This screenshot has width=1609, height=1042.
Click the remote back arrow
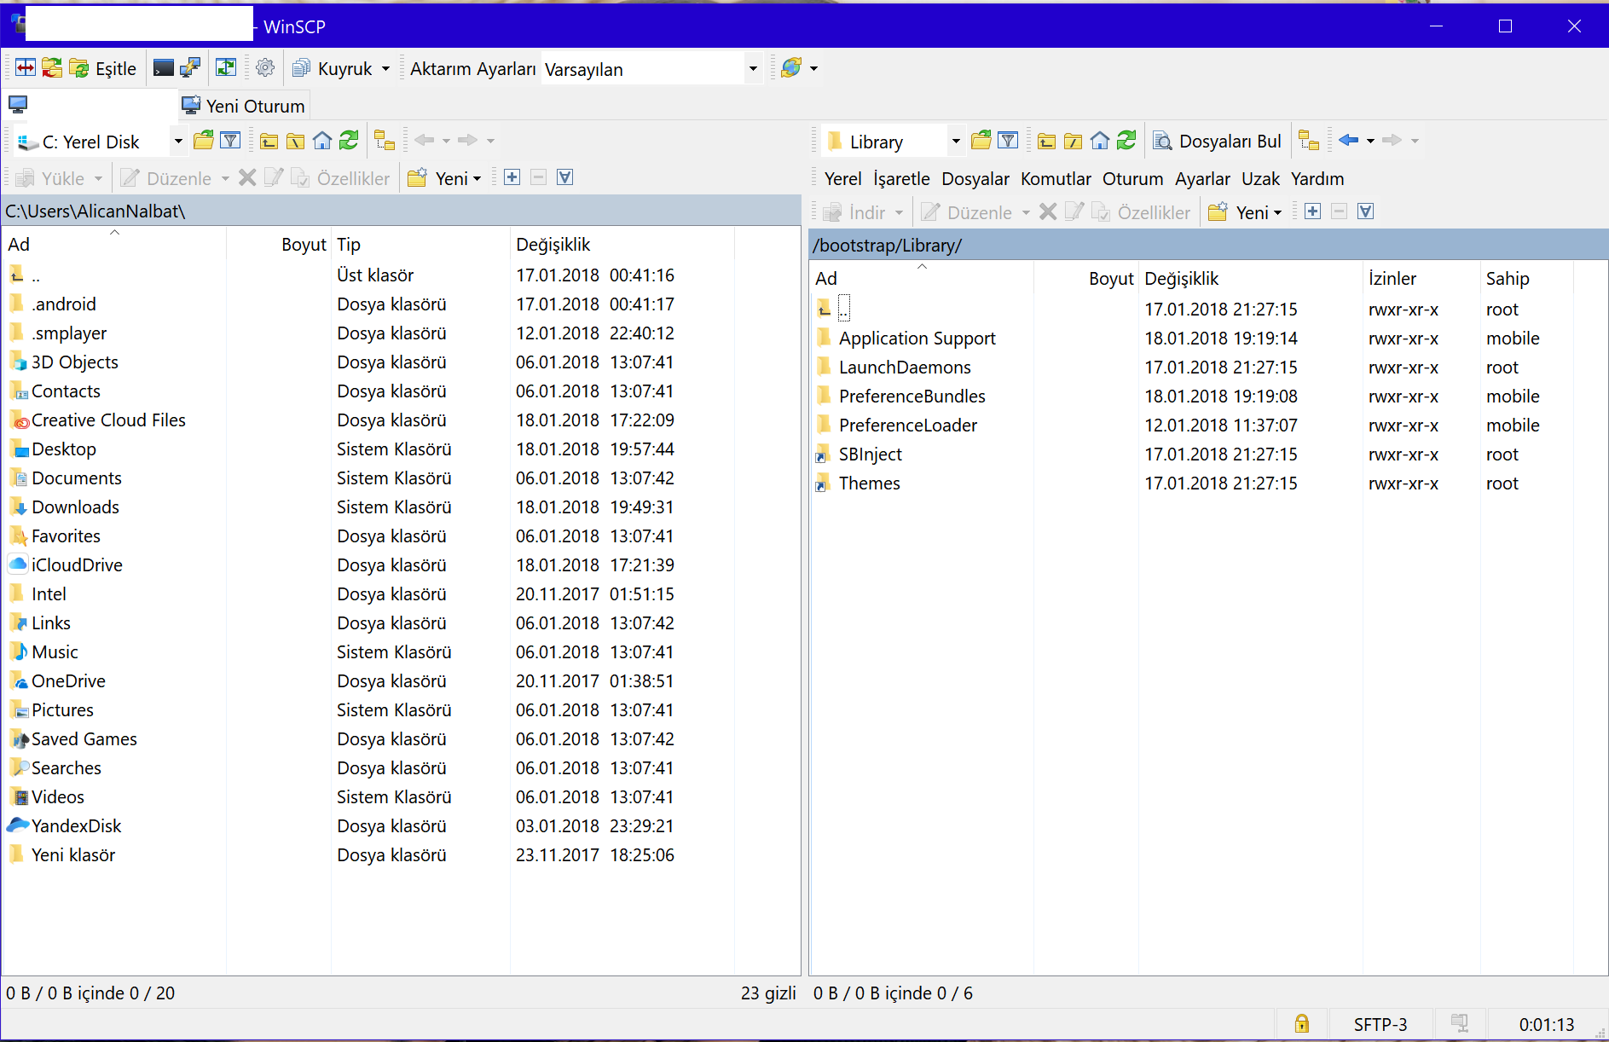(x=1348, y=141)
